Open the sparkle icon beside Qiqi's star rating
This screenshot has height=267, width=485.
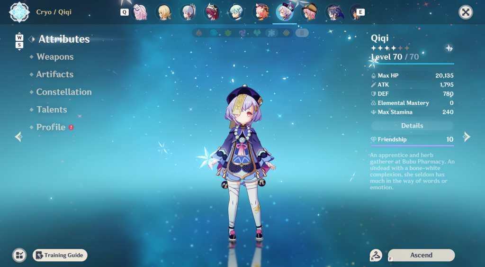449,48
